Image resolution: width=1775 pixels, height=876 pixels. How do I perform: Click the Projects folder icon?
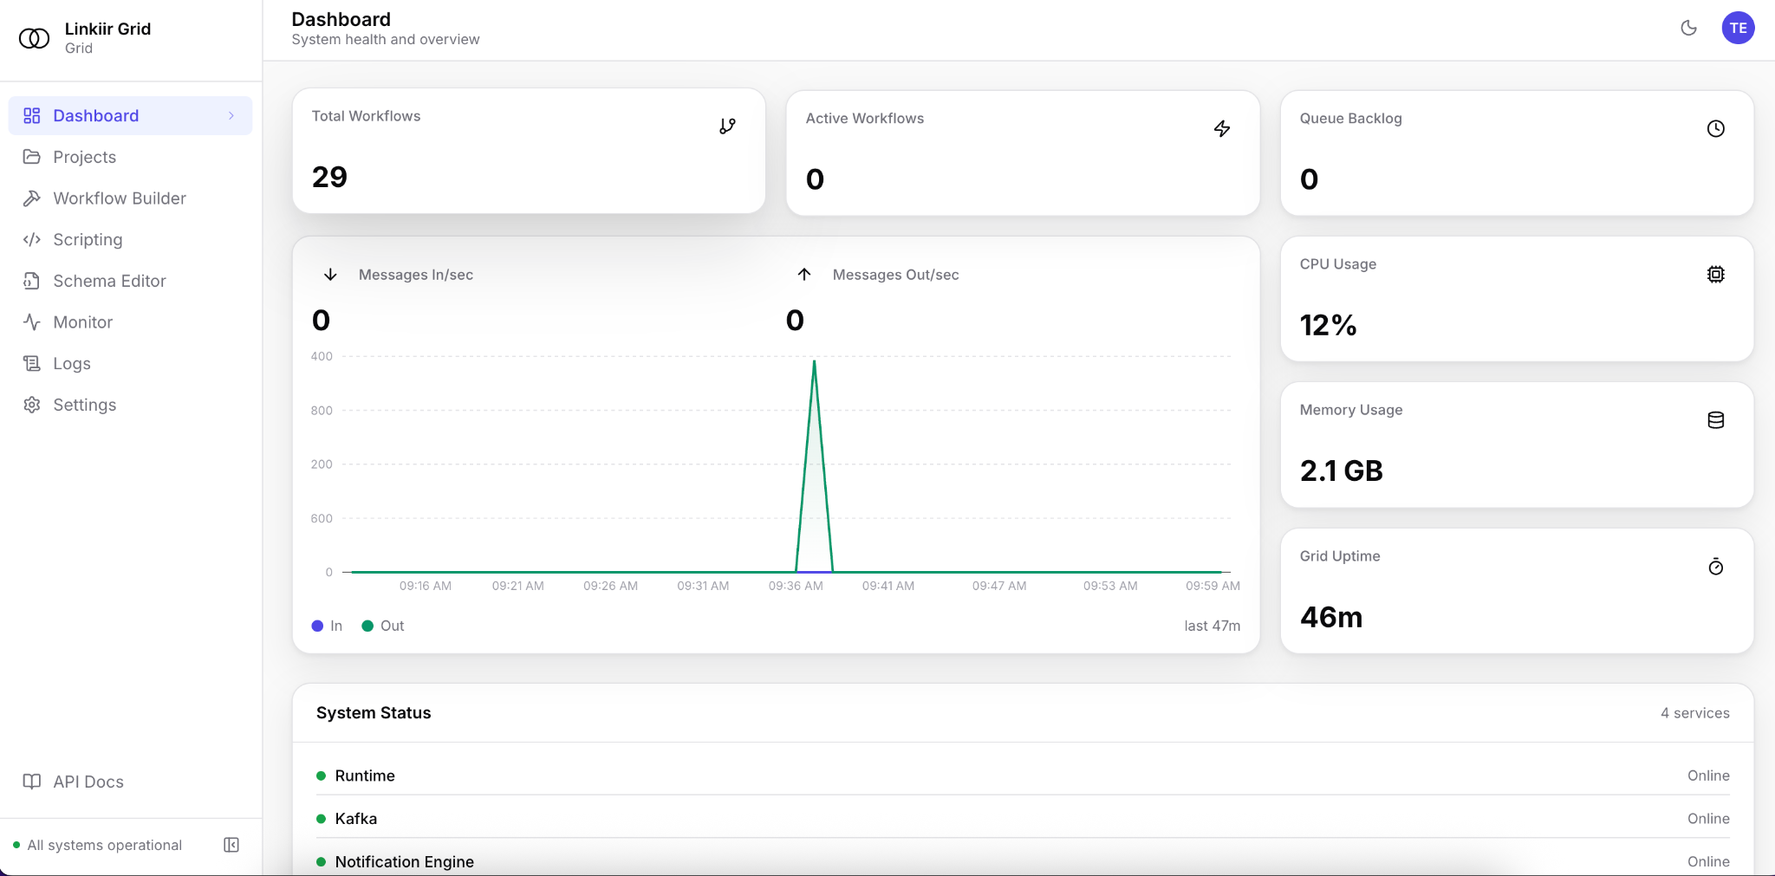(x=32, y=157)
